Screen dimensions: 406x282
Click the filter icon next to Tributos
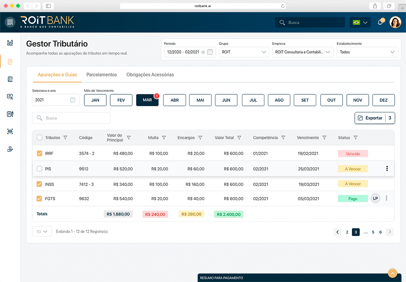pyautogui.click(x=66, y=138)
